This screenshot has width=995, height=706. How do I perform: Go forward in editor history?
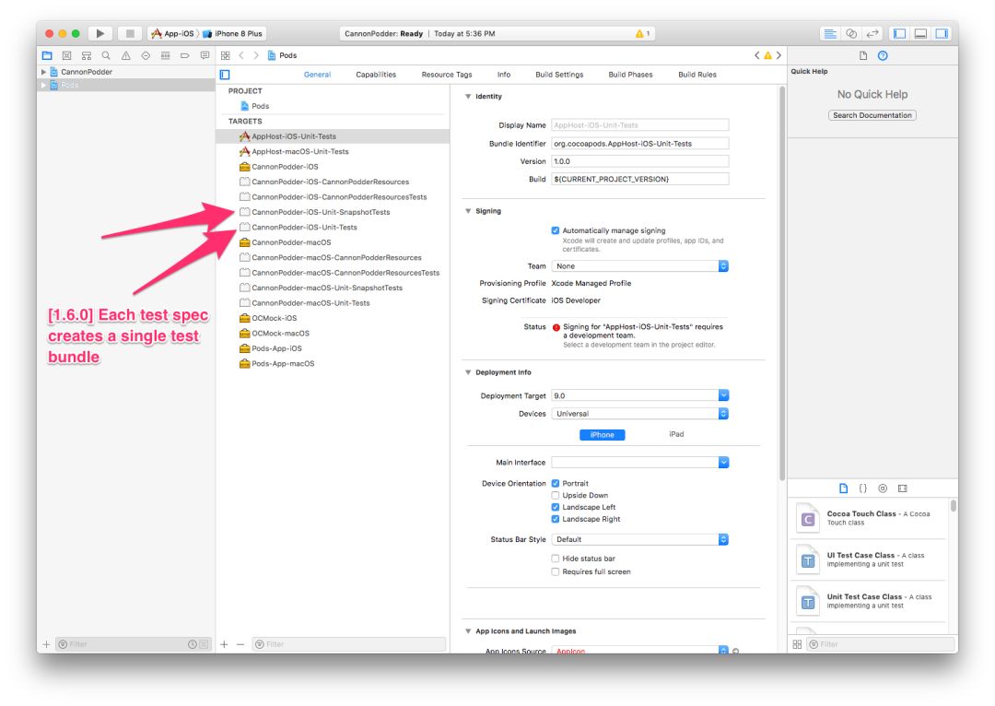coord(256,56)
